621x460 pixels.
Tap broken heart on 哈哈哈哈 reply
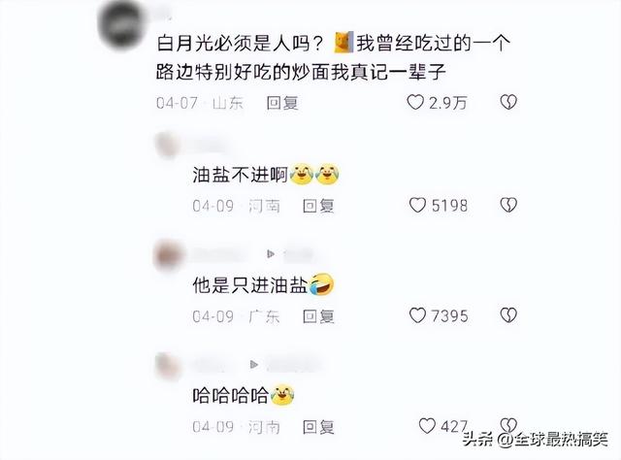508,424
